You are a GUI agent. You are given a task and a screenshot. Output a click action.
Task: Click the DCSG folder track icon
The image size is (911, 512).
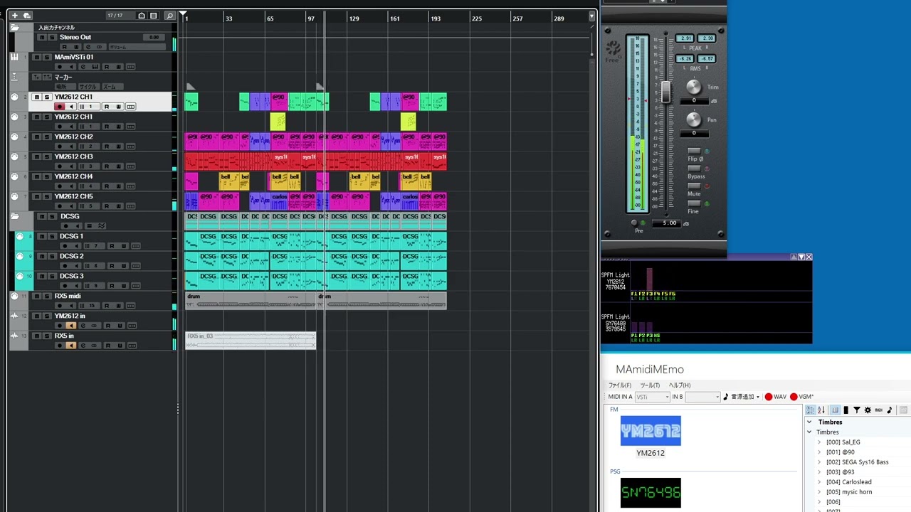coord(15,216)
